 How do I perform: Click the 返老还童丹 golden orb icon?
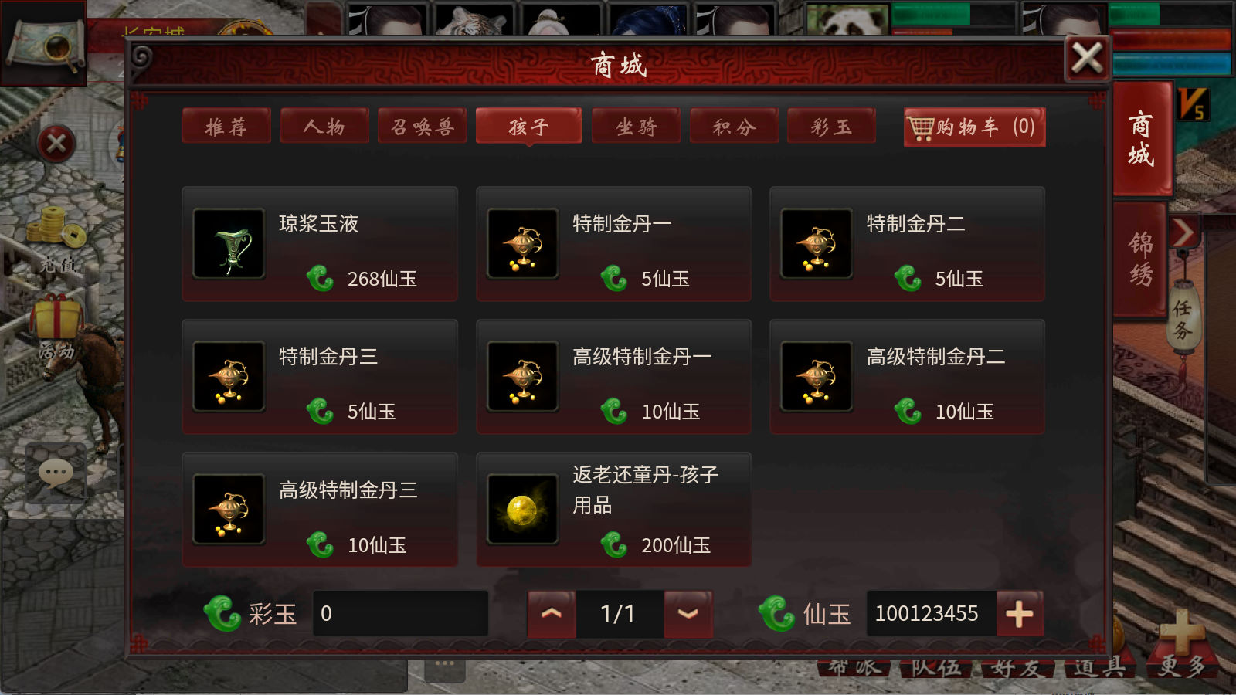point(522,510)
